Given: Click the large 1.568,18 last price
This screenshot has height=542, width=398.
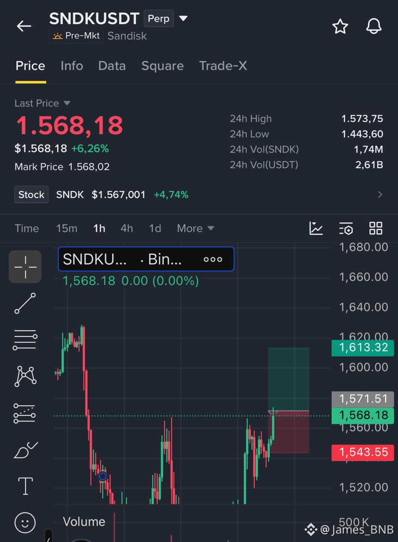Looking at the screenshot, I should [69, 126].
